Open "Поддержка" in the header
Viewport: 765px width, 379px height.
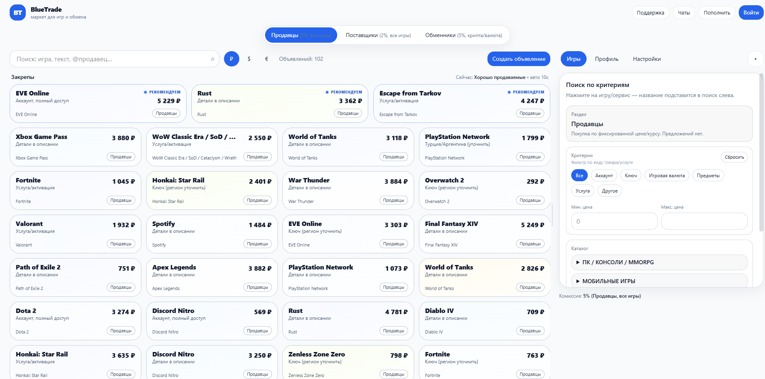[x=651, y=12]
